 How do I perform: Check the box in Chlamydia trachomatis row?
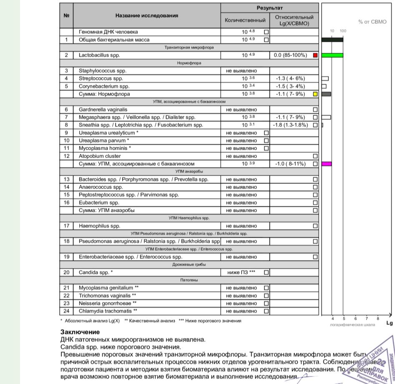click(267, 311)
